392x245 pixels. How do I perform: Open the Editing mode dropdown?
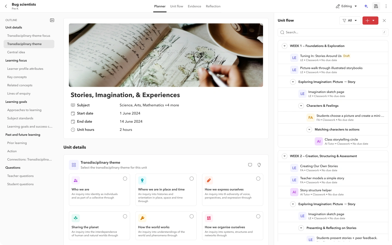click(x=346, y=6)
